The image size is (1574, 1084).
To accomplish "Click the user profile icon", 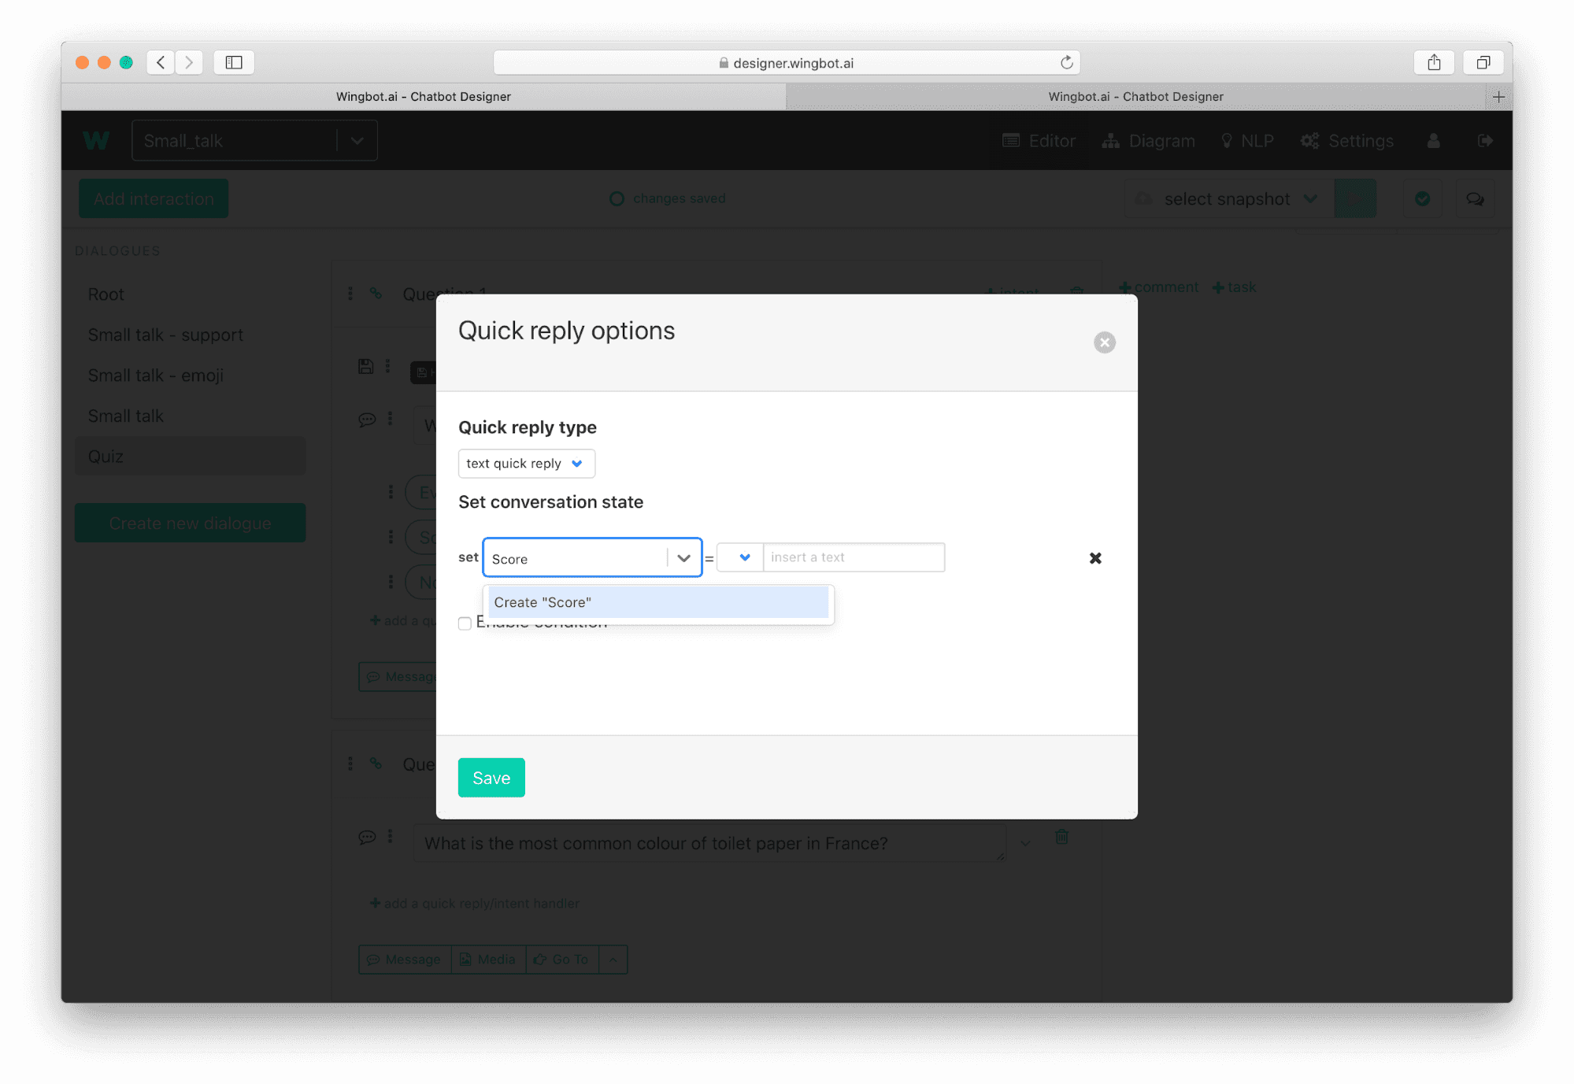I will (1434, 140).
